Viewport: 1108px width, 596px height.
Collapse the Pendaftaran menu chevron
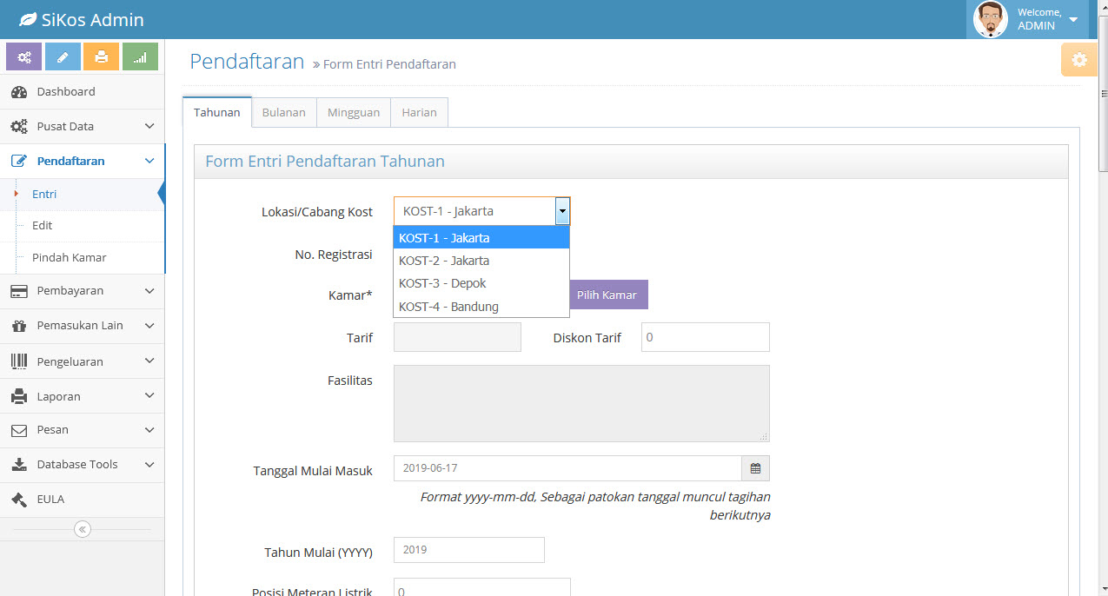coord(149,161)
